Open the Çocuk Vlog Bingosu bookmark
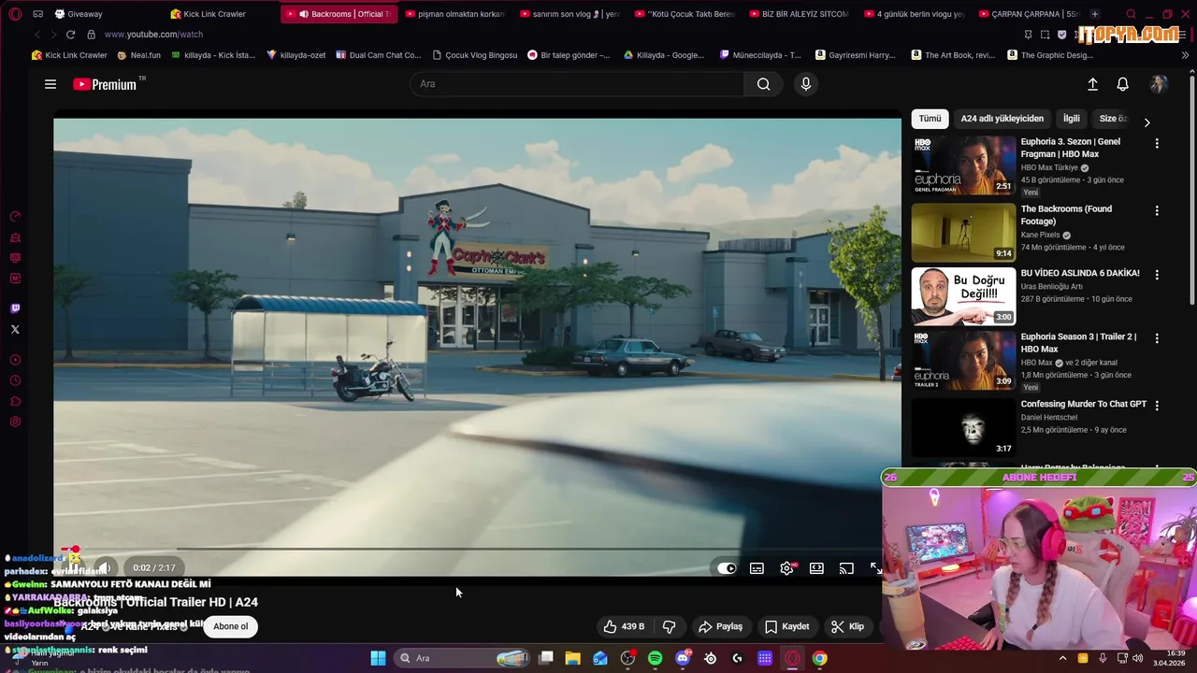The image size is (1197, 673). pos(474,55)
